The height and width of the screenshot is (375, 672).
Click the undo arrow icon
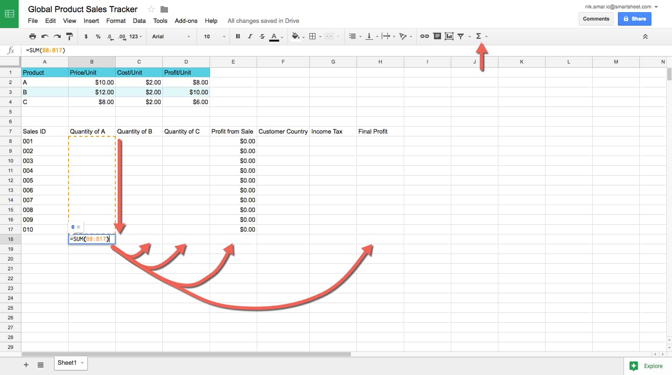pyautogui.click(x=45, y=36)
